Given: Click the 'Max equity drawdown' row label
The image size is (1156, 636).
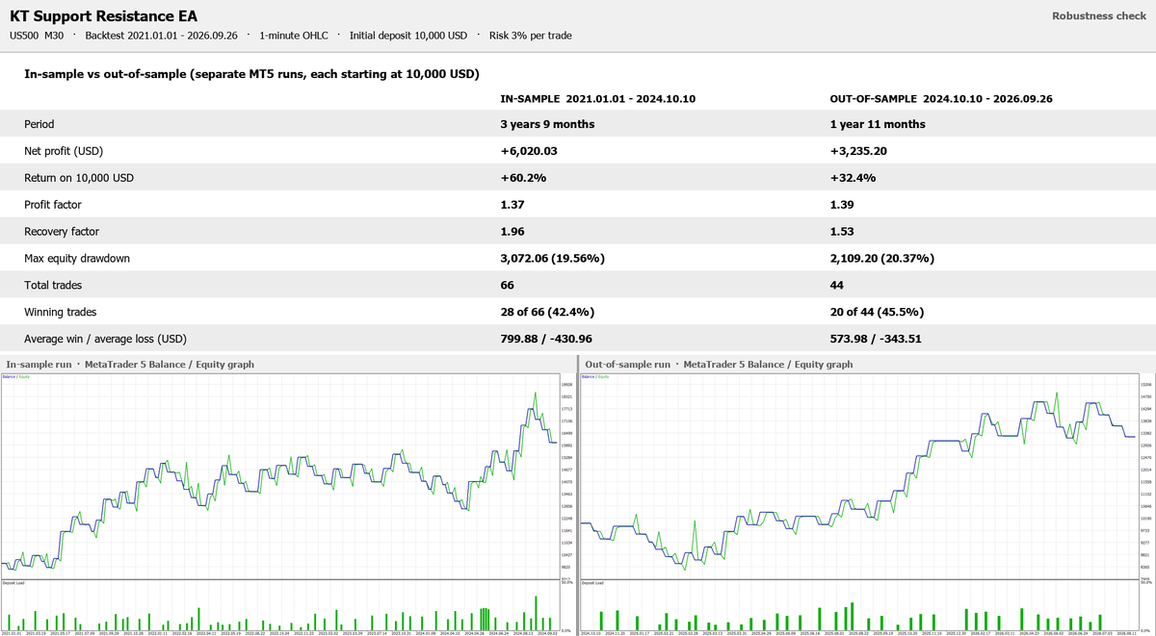Looking at the screenshot, I should coord(75,259).
